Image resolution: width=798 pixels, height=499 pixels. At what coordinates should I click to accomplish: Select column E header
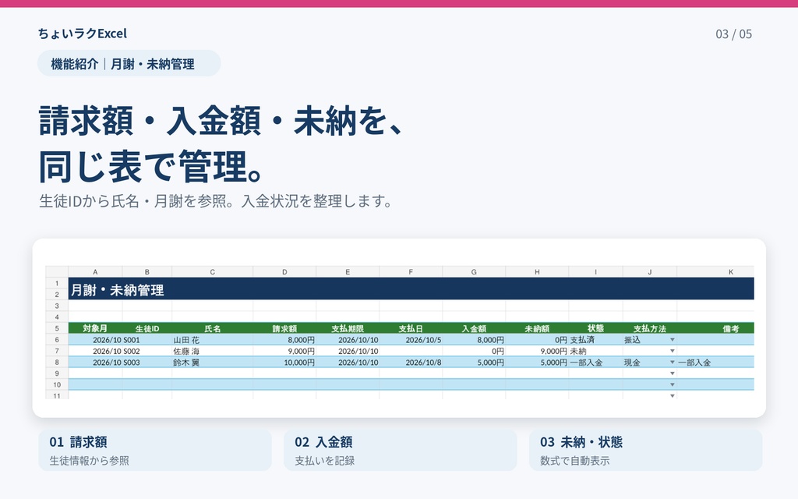(348, 272)
